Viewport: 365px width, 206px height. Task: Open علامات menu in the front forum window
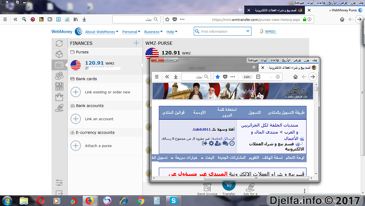click(x=274, y=60)
